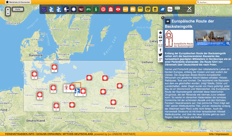Open red marker with 2 near Odense
The height and width of the screenshot is (136, 232).
point(54,68)
